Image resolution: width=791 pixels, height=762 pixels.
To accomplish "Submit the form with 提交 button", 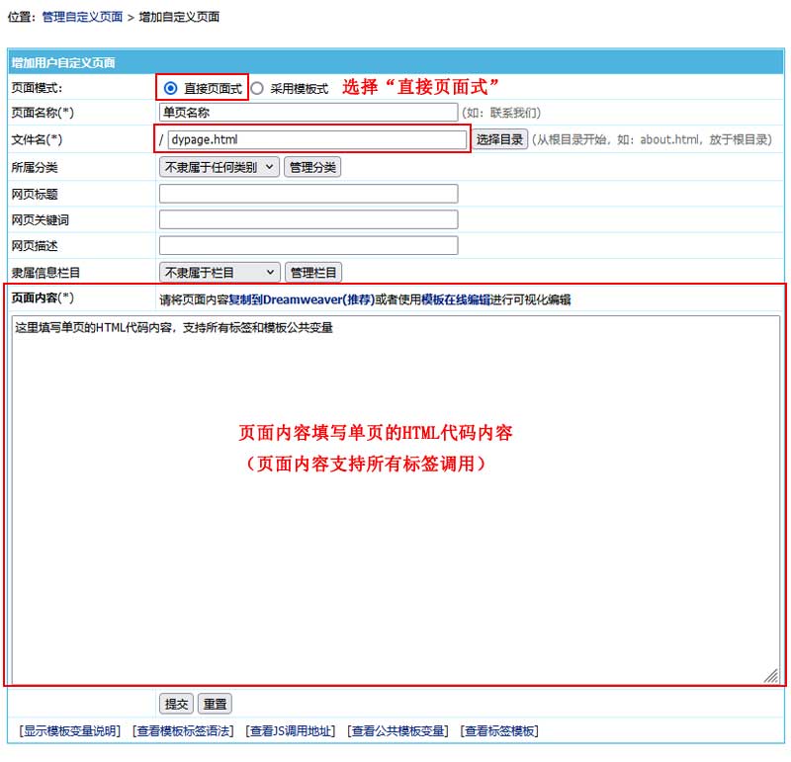I will tap(176, 704).
